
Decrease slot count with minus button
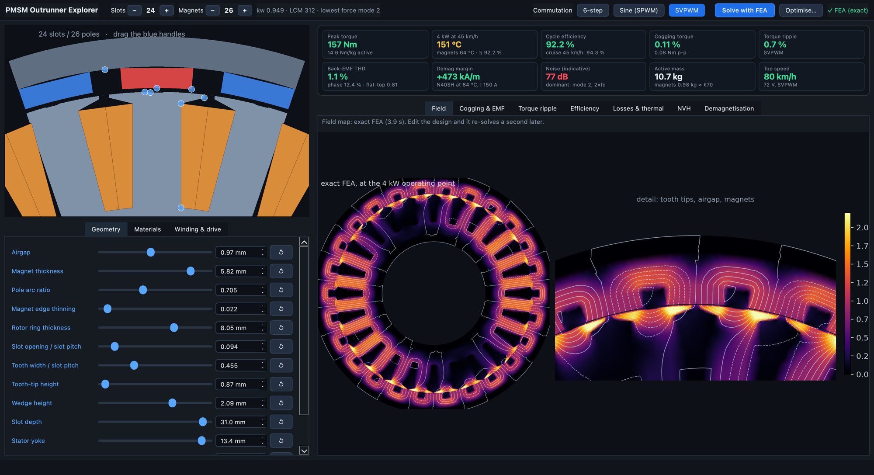tap(135, 10)
